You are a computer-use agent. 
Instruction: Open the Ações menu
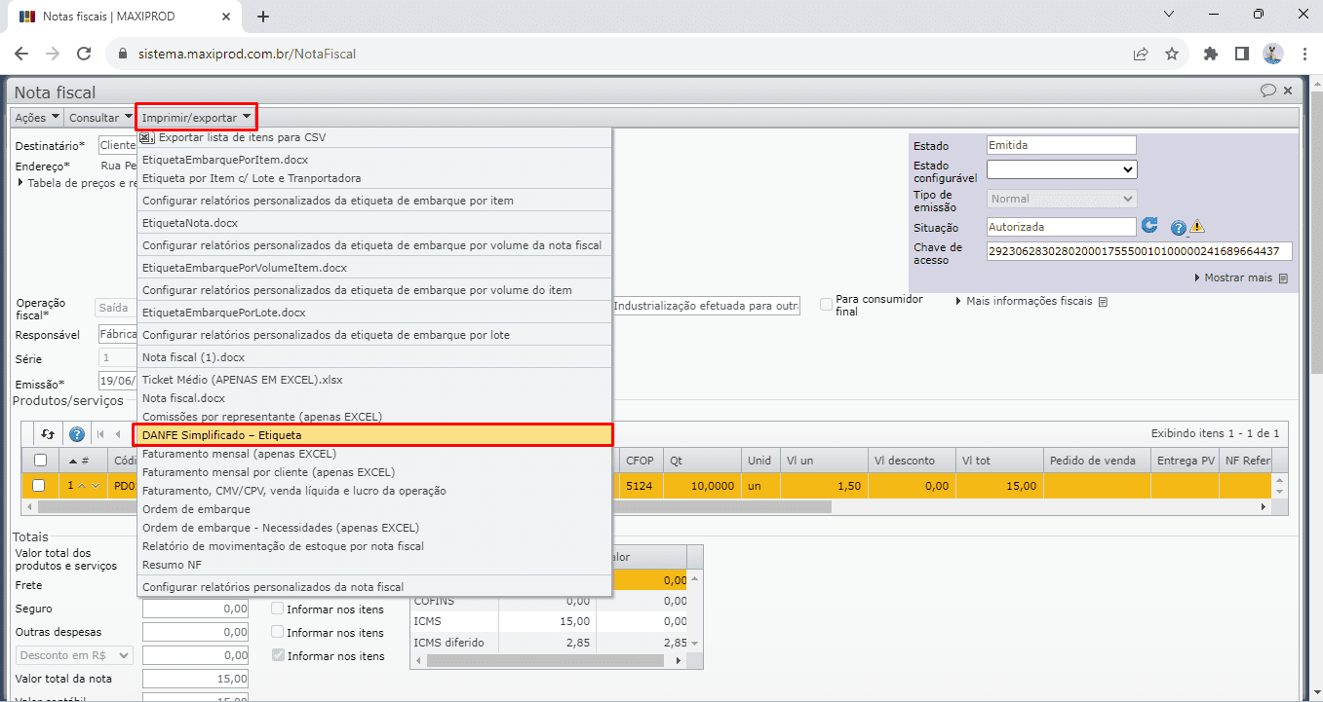point(37,118)
